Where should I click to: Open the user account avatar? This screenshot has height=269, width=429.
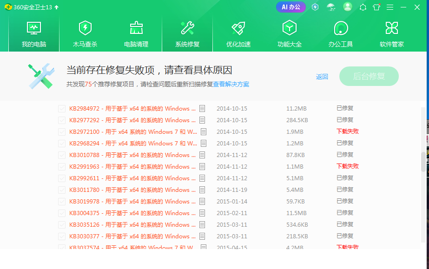coord(347,7)
